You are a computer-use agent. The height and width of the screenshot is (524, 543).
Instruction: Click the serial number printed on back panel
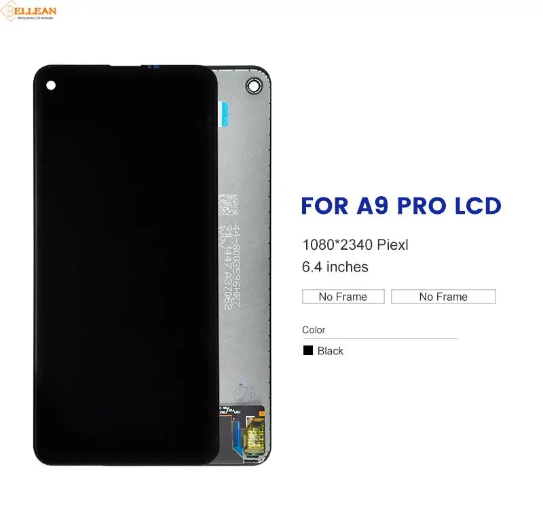(x=231, y=267)
